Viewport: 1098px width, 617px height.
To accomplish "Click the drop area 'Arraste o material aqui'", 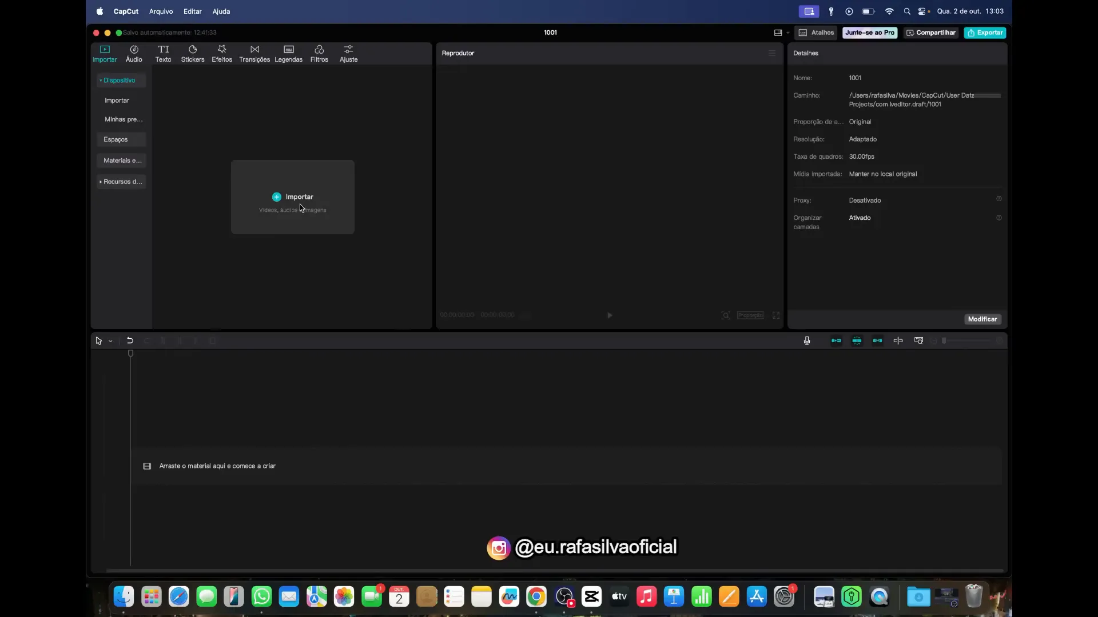I will tap(566, 466).
